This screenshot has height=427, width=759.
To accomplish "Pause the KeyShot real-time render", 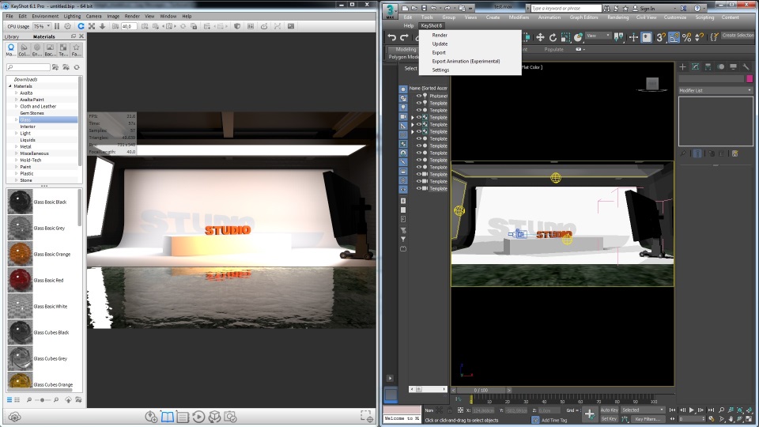I will (x=56, y=26).
